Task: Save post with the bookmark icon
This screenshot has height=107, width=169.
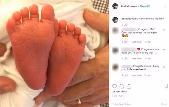Action: [166, 86]
